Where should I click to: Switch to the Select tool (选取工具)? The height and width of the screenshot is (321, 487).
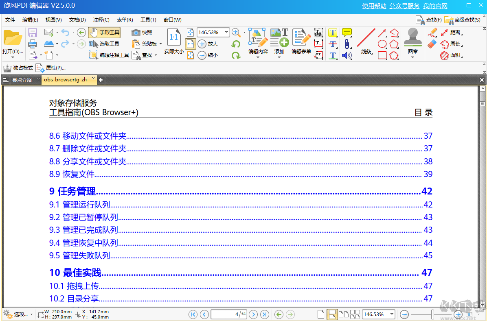click(104, 44)
